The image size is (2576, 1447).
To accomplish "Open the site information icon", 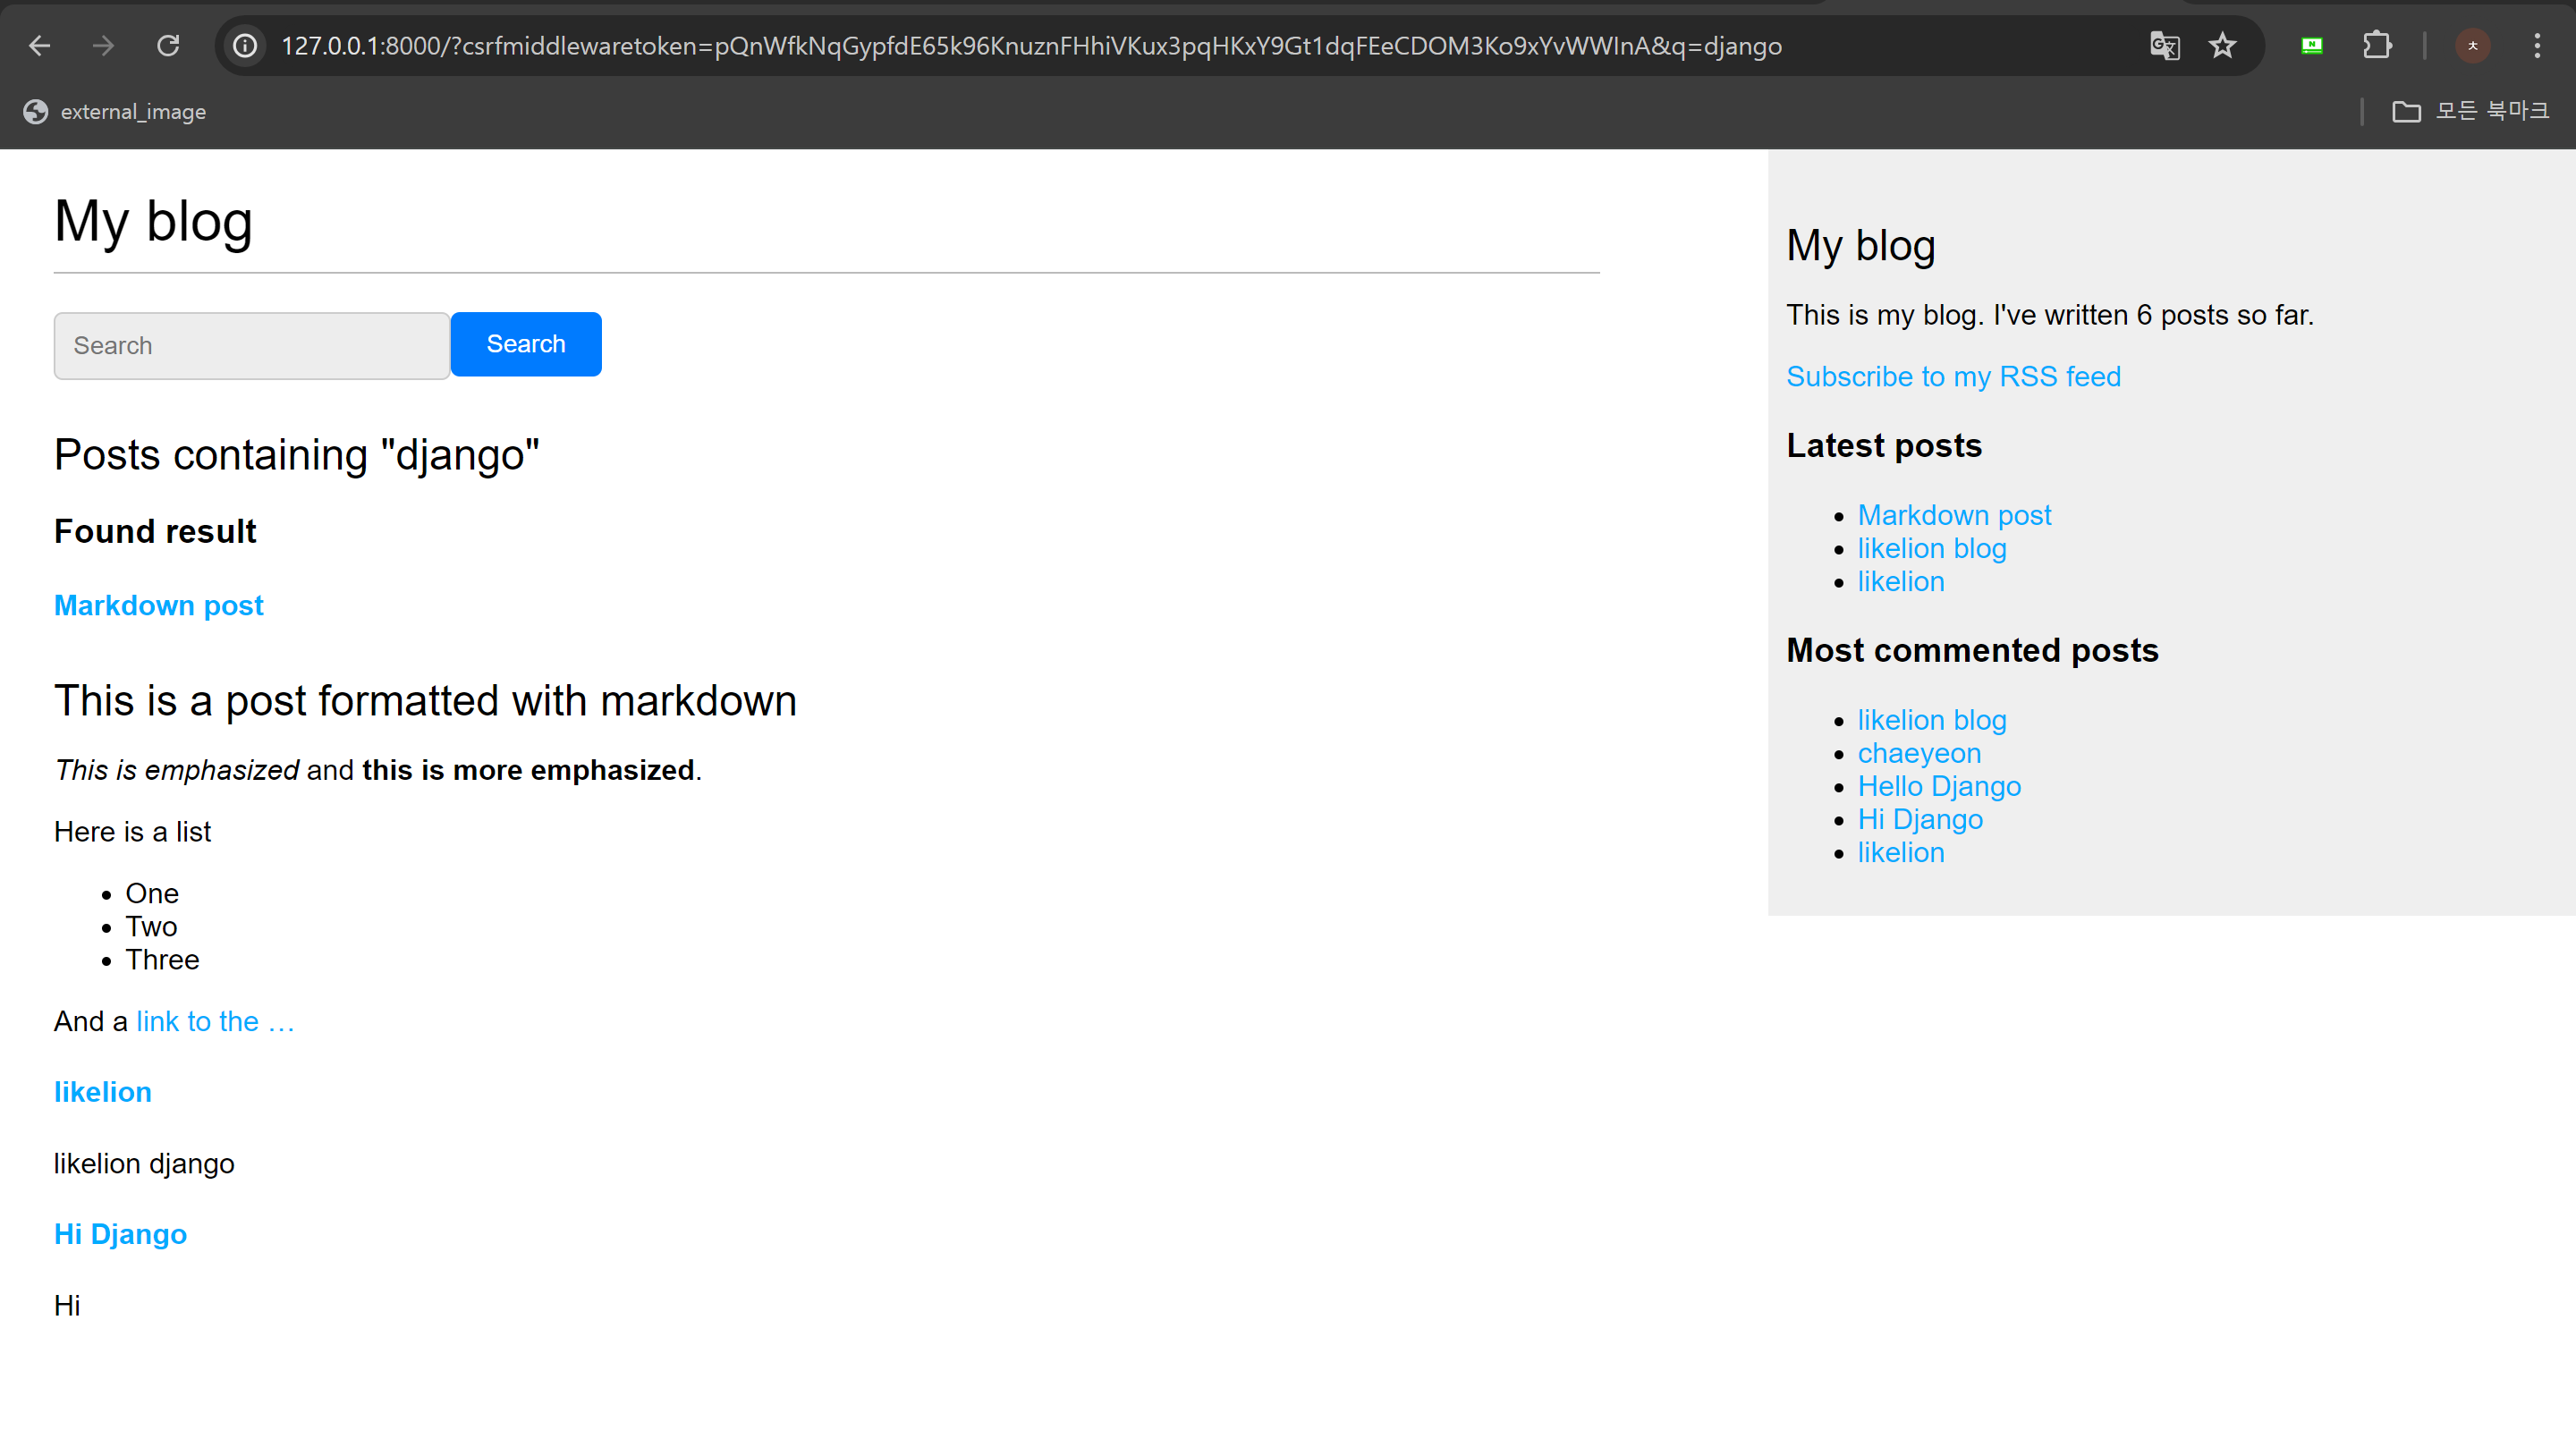I will pos(245,46).
